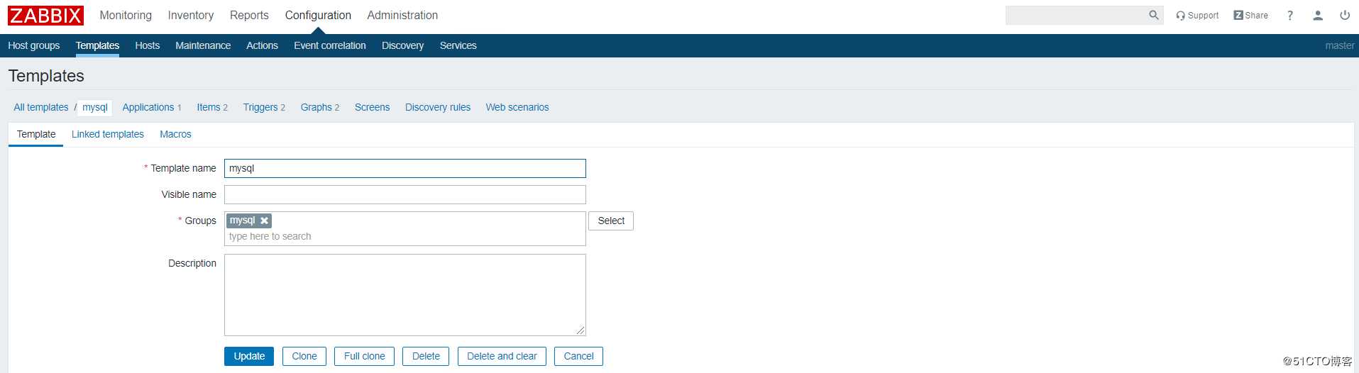Click the Visible name field

tap(405, 194)
